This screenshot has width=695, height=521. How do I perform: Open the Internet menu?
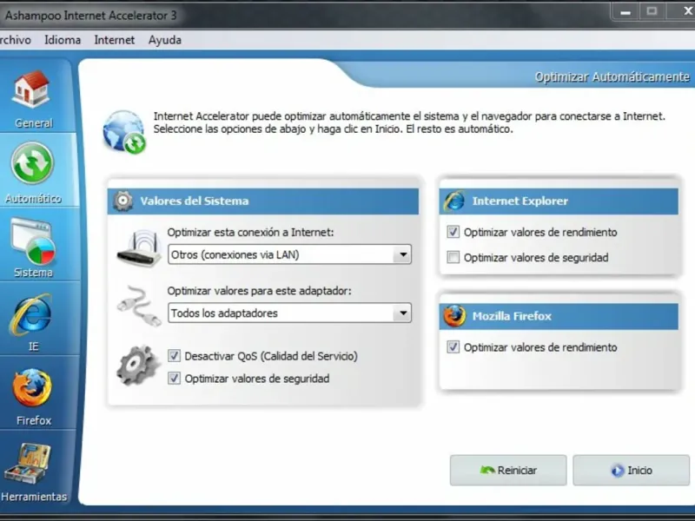tap(115, 40)
